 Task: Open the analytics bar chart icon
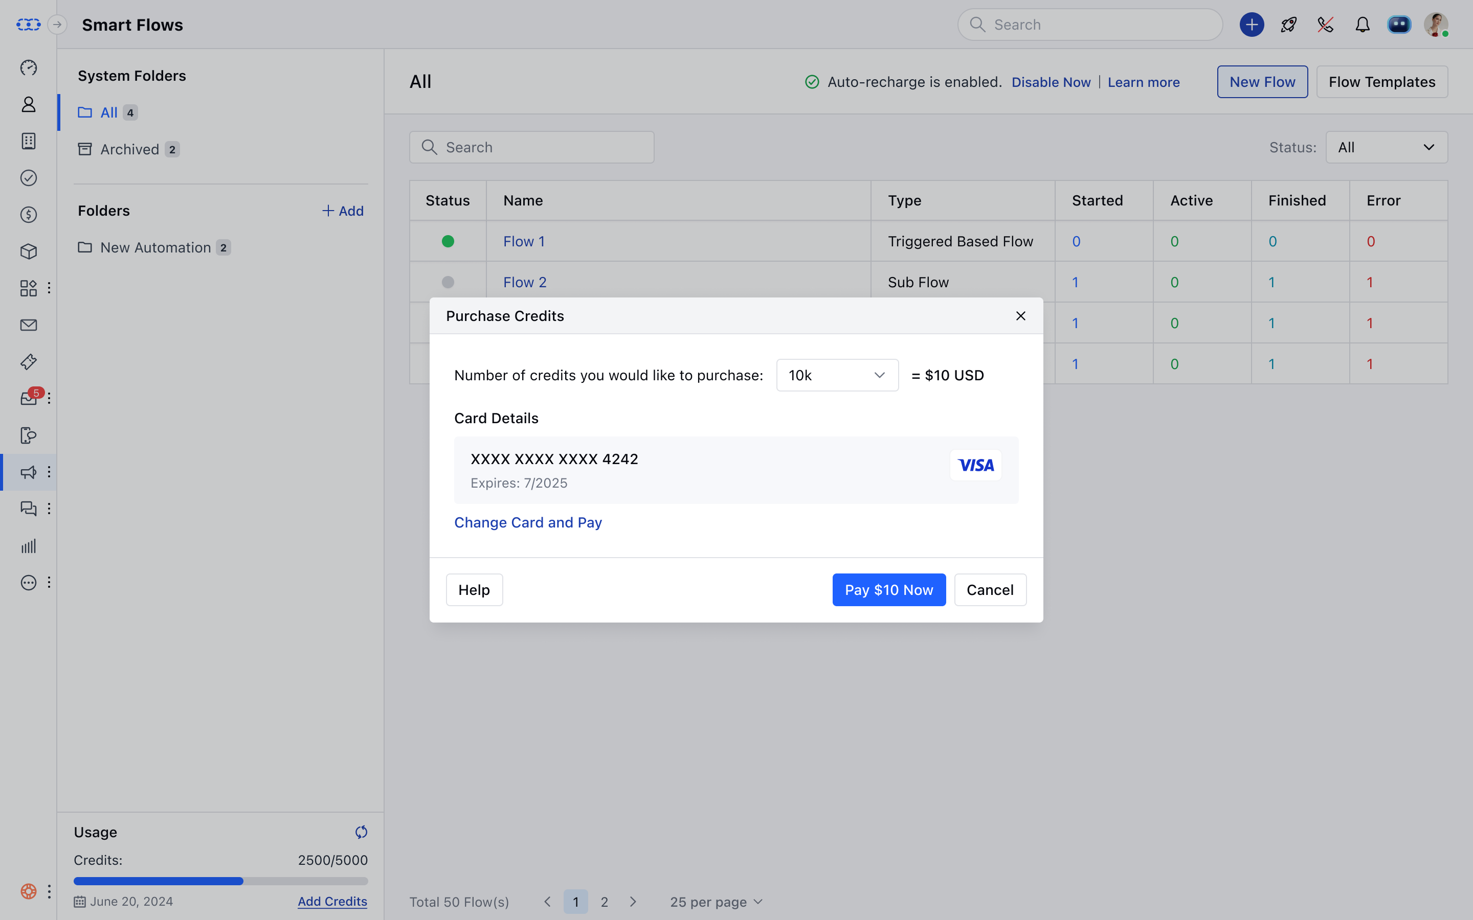[x=29, y=546]
